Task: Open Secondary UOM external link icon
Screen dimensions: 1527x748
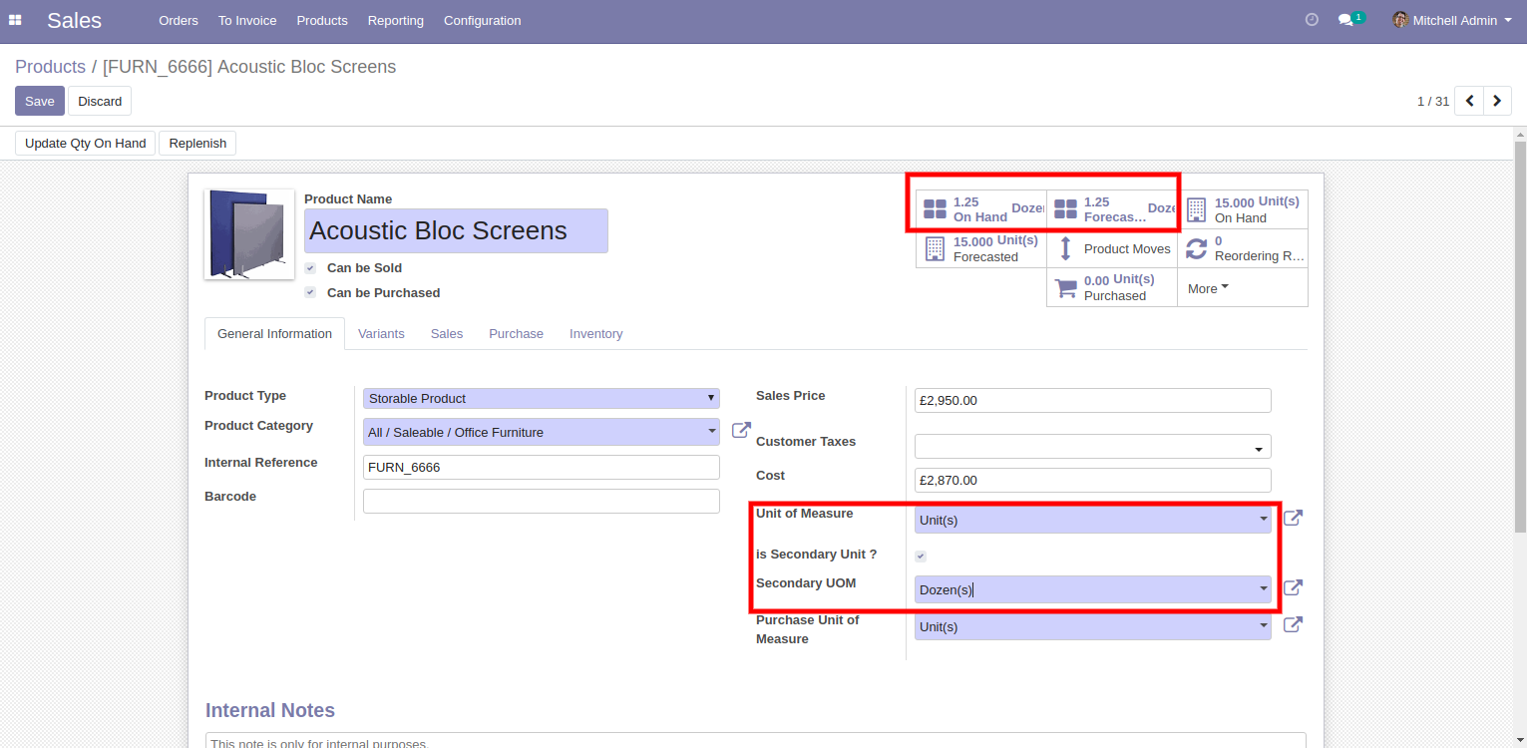Action: (x=1293, y=588)
